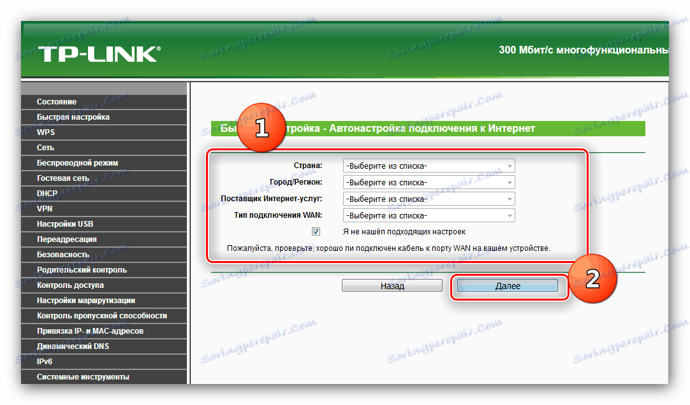Select WPS in the sidebar

104,132
